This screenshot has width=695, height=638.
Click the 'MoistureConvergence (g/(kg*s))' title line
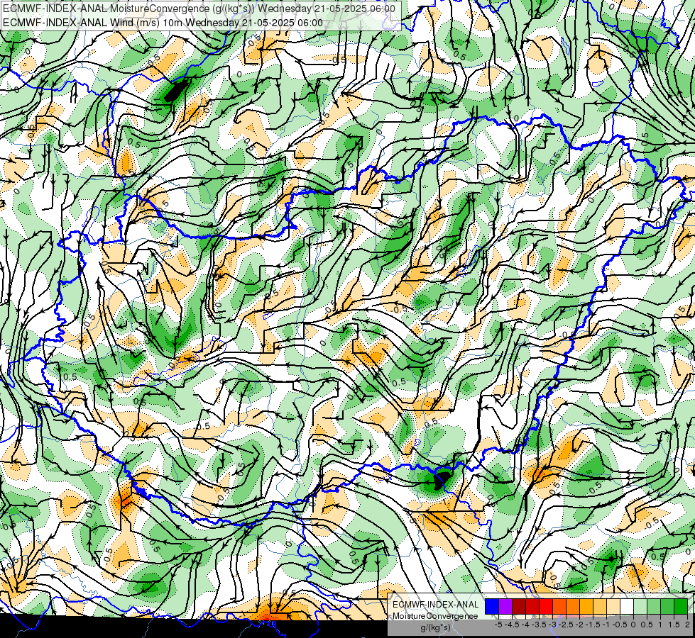(199, 9)
